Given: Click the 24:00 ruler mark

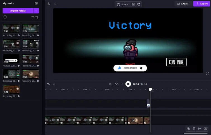Looking at the screenshot, I should 196,90.
